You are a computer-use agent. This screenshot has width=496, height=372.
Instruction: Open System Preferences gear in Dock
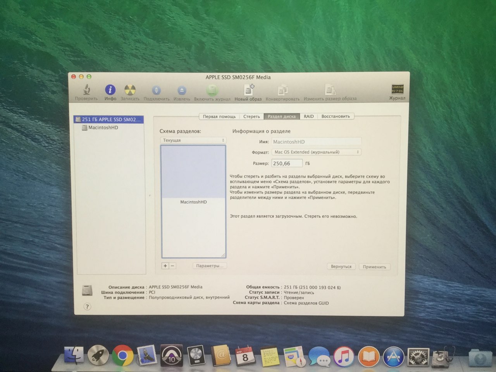[418, 356]
